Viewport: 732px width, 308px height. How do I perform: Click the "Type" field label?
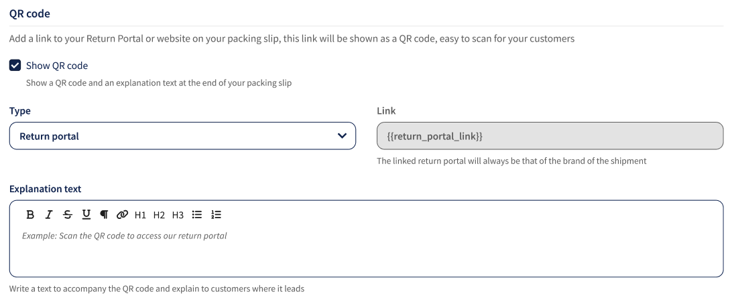[x=20, y=111]
